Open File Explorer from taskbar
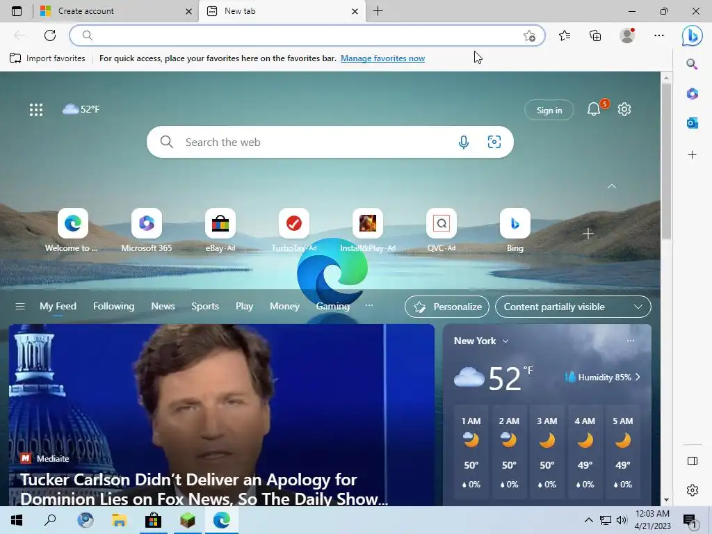This screenshot has width=712, height=534. [120, 520]
